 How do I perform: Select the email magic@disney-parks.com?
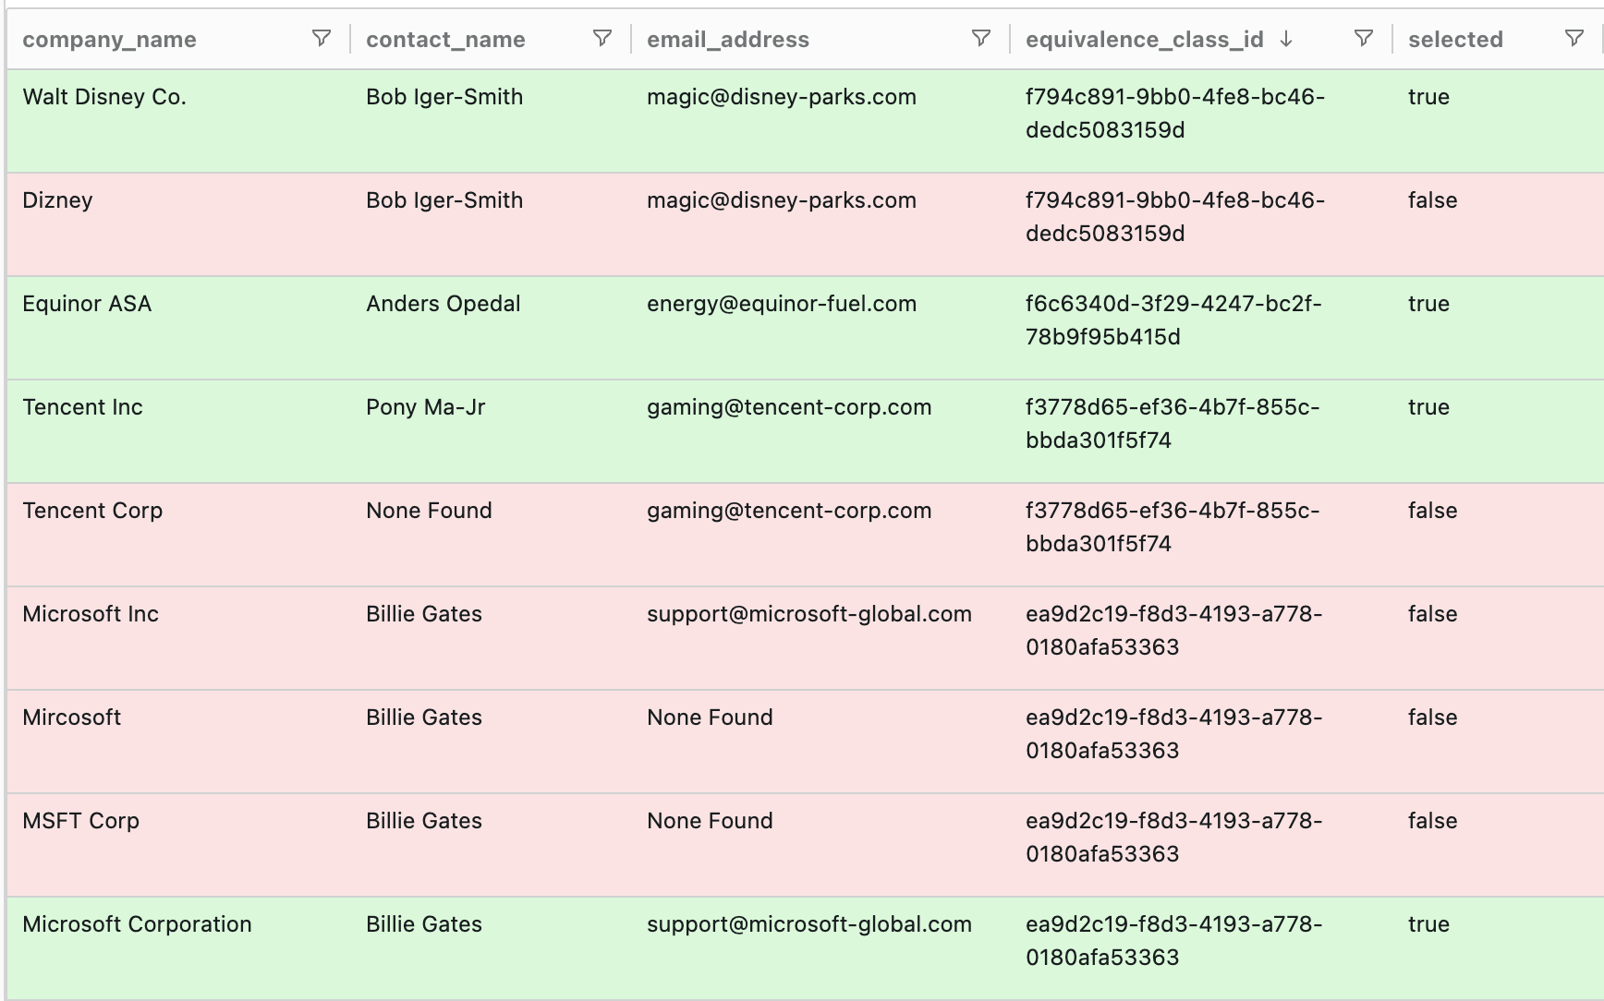781,96
